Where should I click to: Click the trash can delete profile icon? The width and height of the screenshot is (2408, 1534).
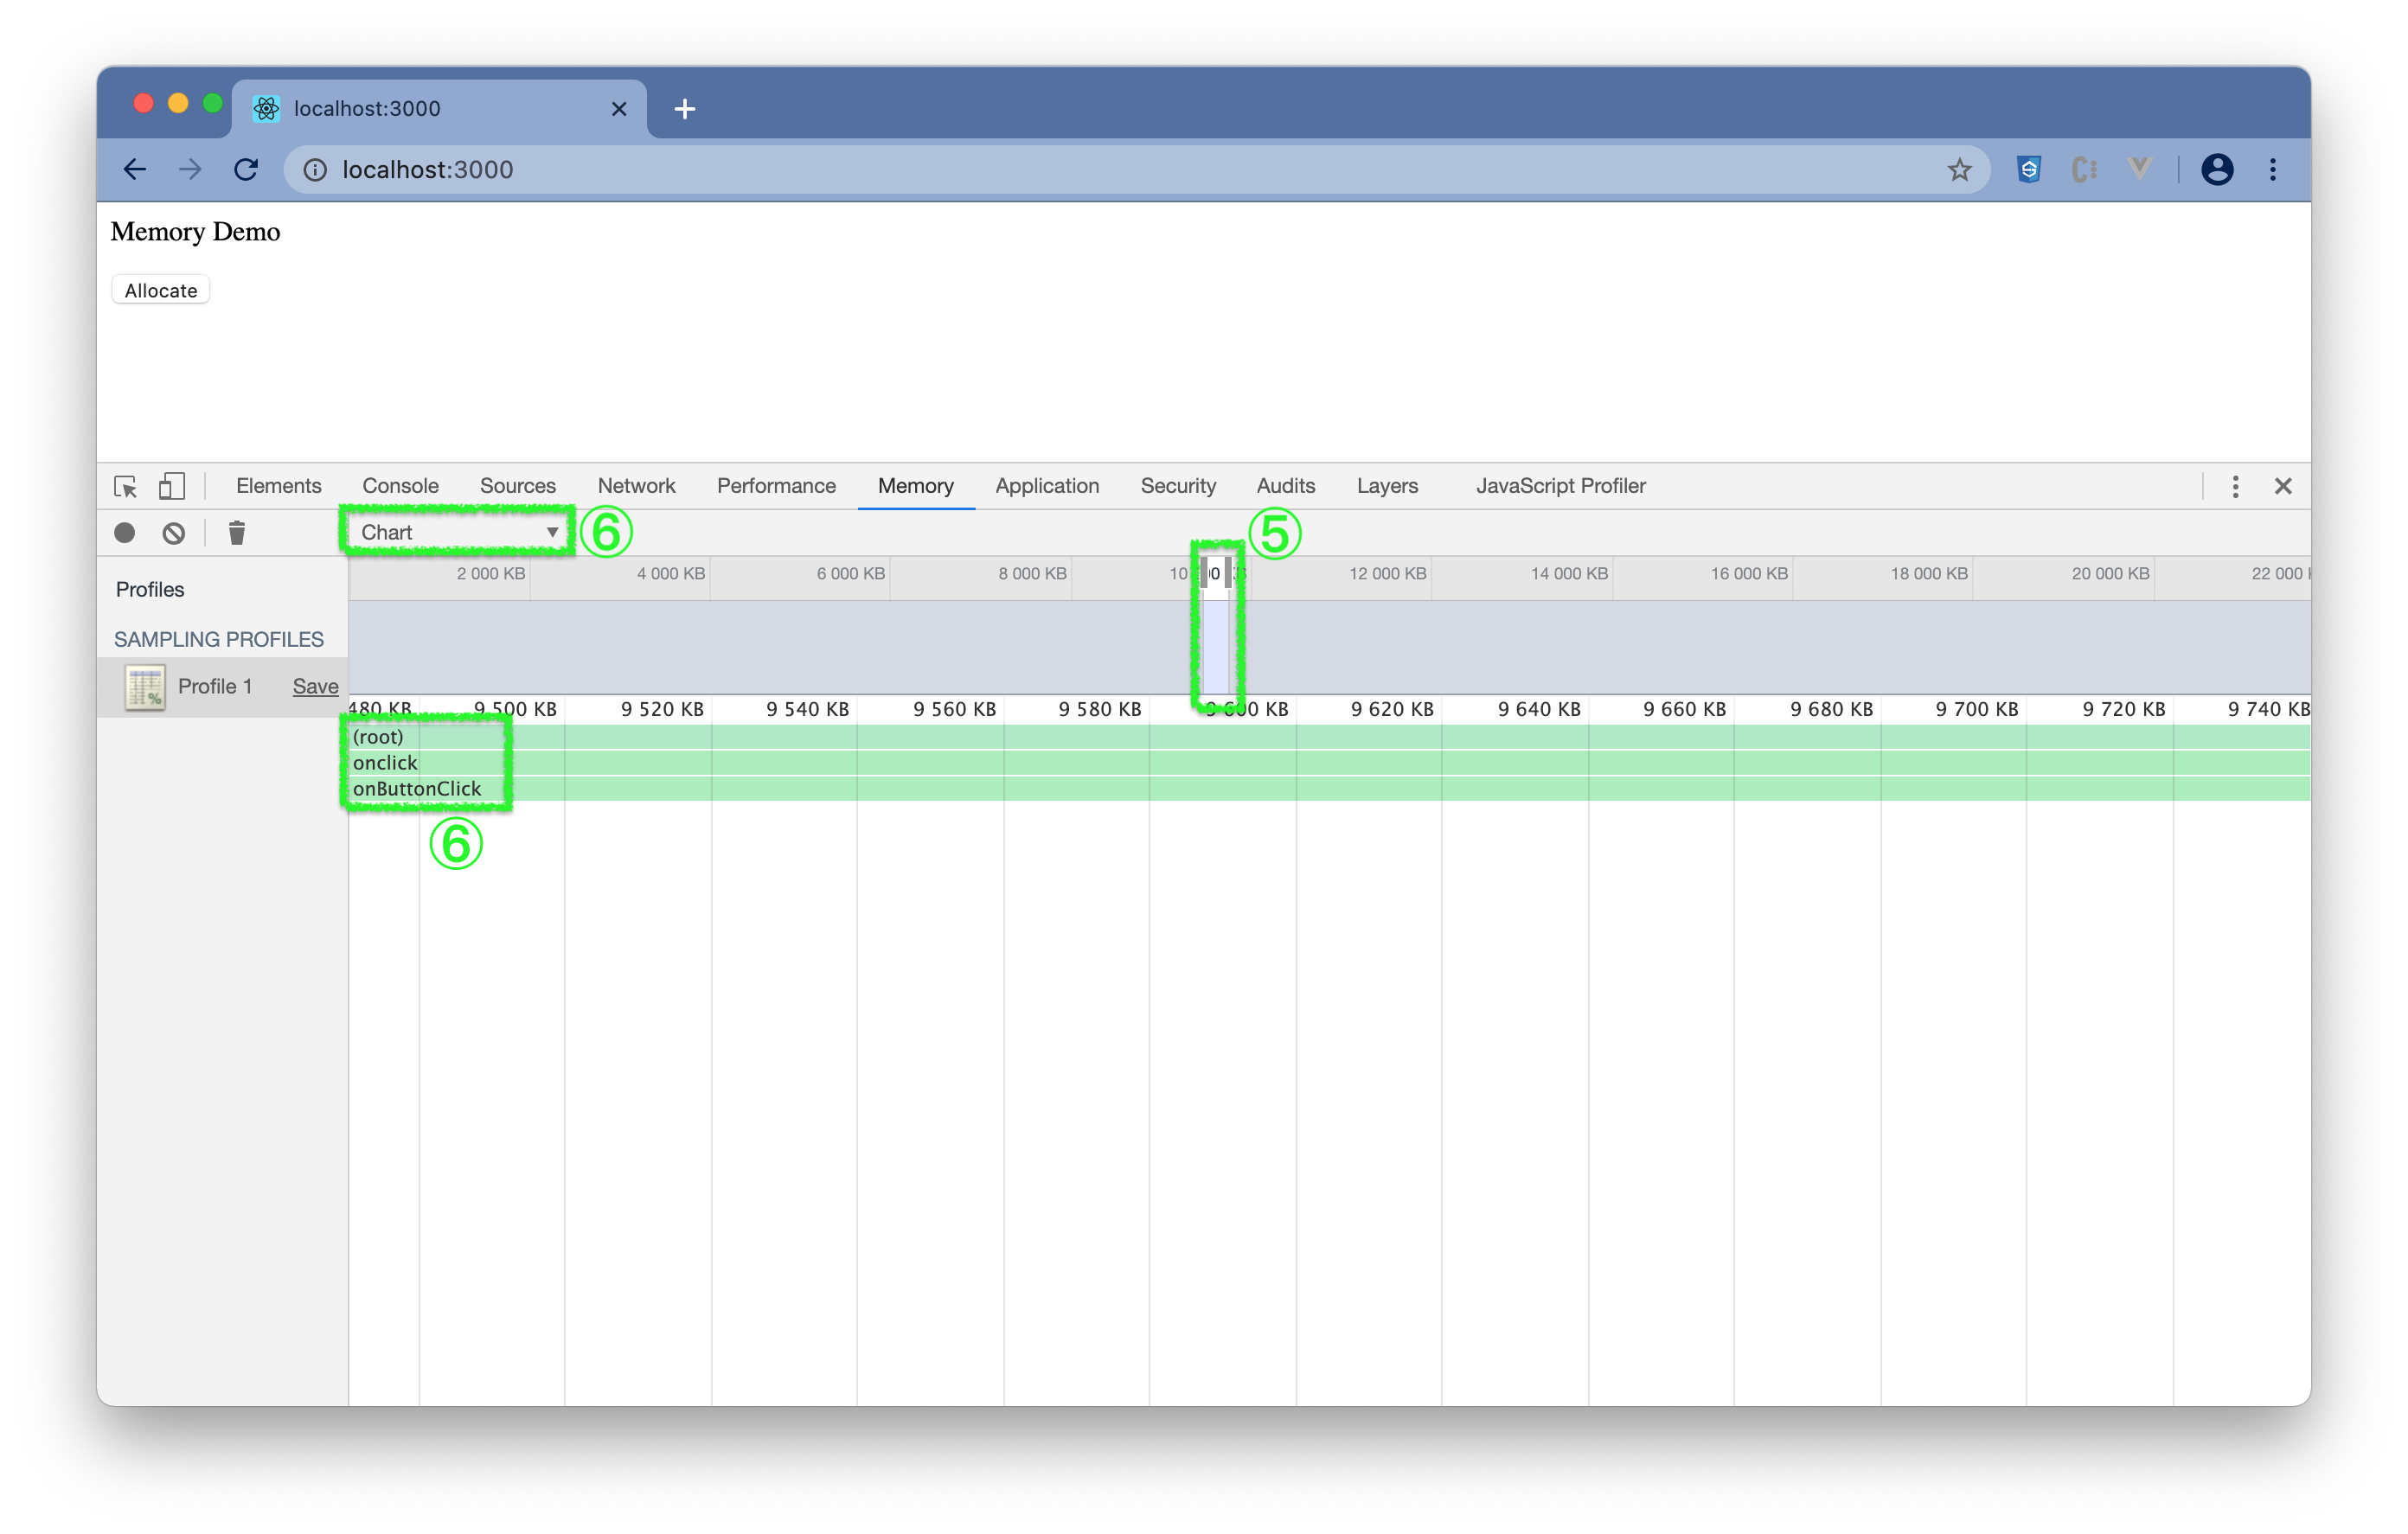[236, 533]
